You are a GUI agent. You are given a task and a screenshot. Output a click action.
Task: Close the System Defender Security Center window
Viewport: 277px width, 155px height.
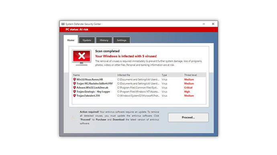pyautogui.click(x=213, y=24)
